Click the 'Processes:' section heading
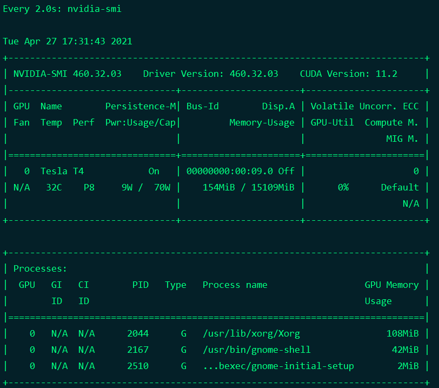The height and width of the screenshot is (388, 439). click(x=41, y=268)
